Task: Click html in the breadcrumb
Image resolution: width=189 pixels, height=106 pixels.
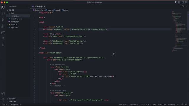Action: [49, 10]
